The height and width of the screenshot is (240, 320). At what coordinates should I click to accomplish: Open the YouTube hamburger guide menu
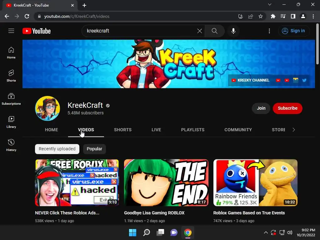11,31
